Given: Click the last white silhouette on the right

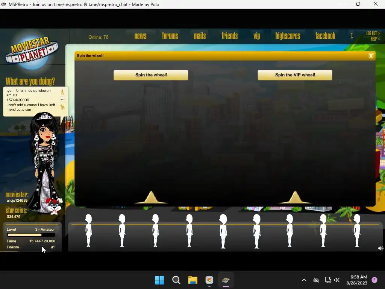Looking at the screenshot, I should pos(357,231).
